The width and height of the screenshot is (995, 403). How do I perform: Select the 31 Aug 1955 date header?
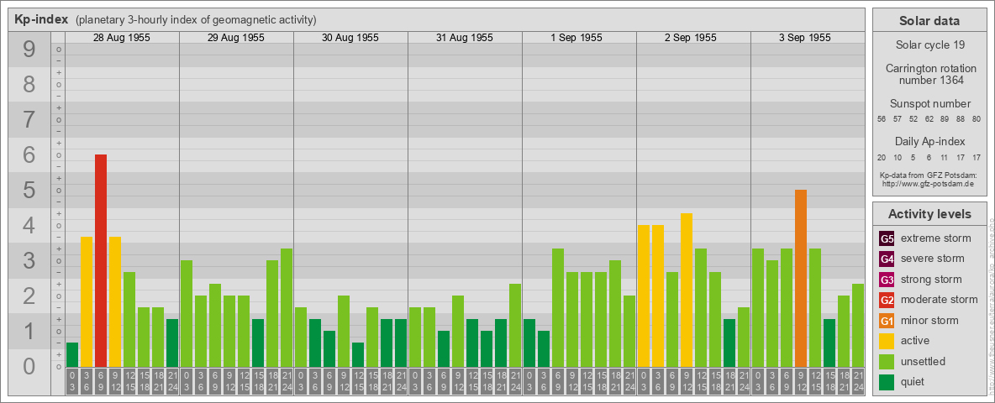[x=465, y=38]
